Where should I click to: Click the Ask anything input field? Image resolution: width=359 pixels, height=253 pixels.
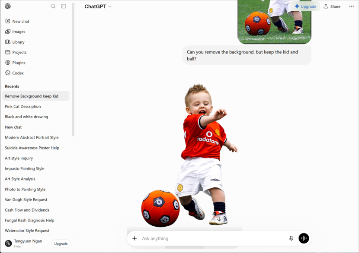(x=213, y=238)
